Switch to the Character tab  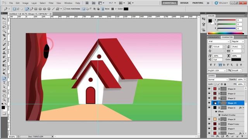[227, 37]
